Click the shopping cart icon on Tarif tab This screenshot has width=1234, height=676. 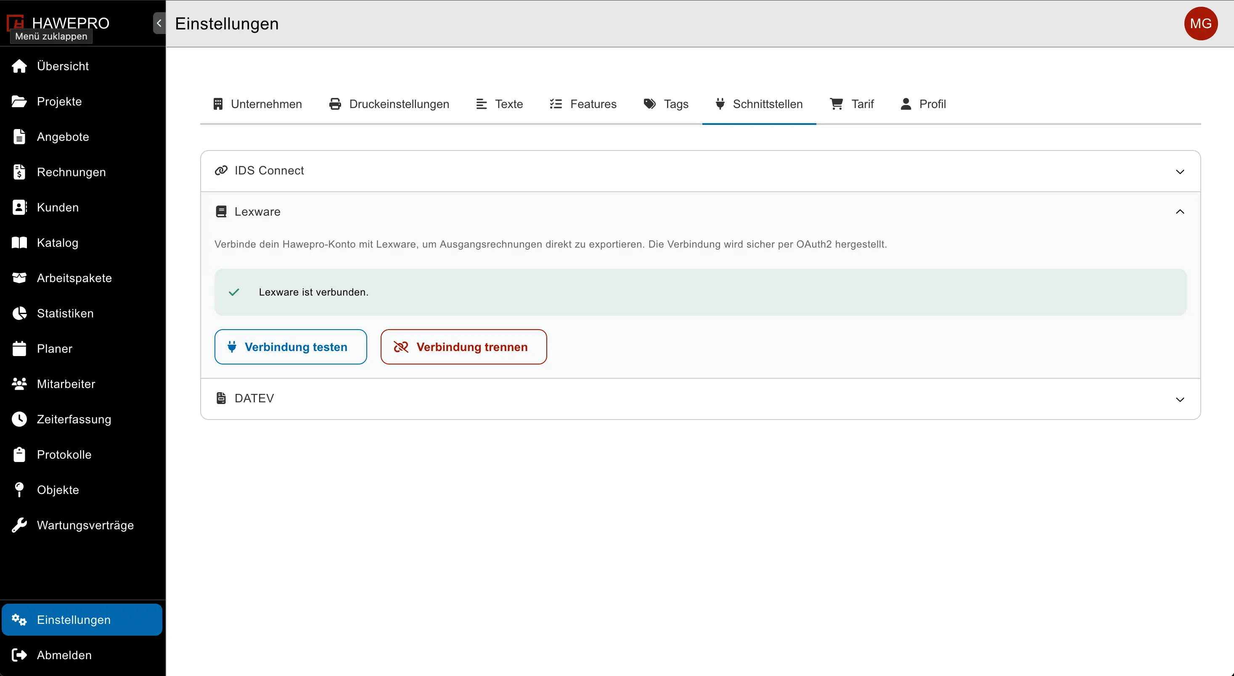tap(837, 104)
